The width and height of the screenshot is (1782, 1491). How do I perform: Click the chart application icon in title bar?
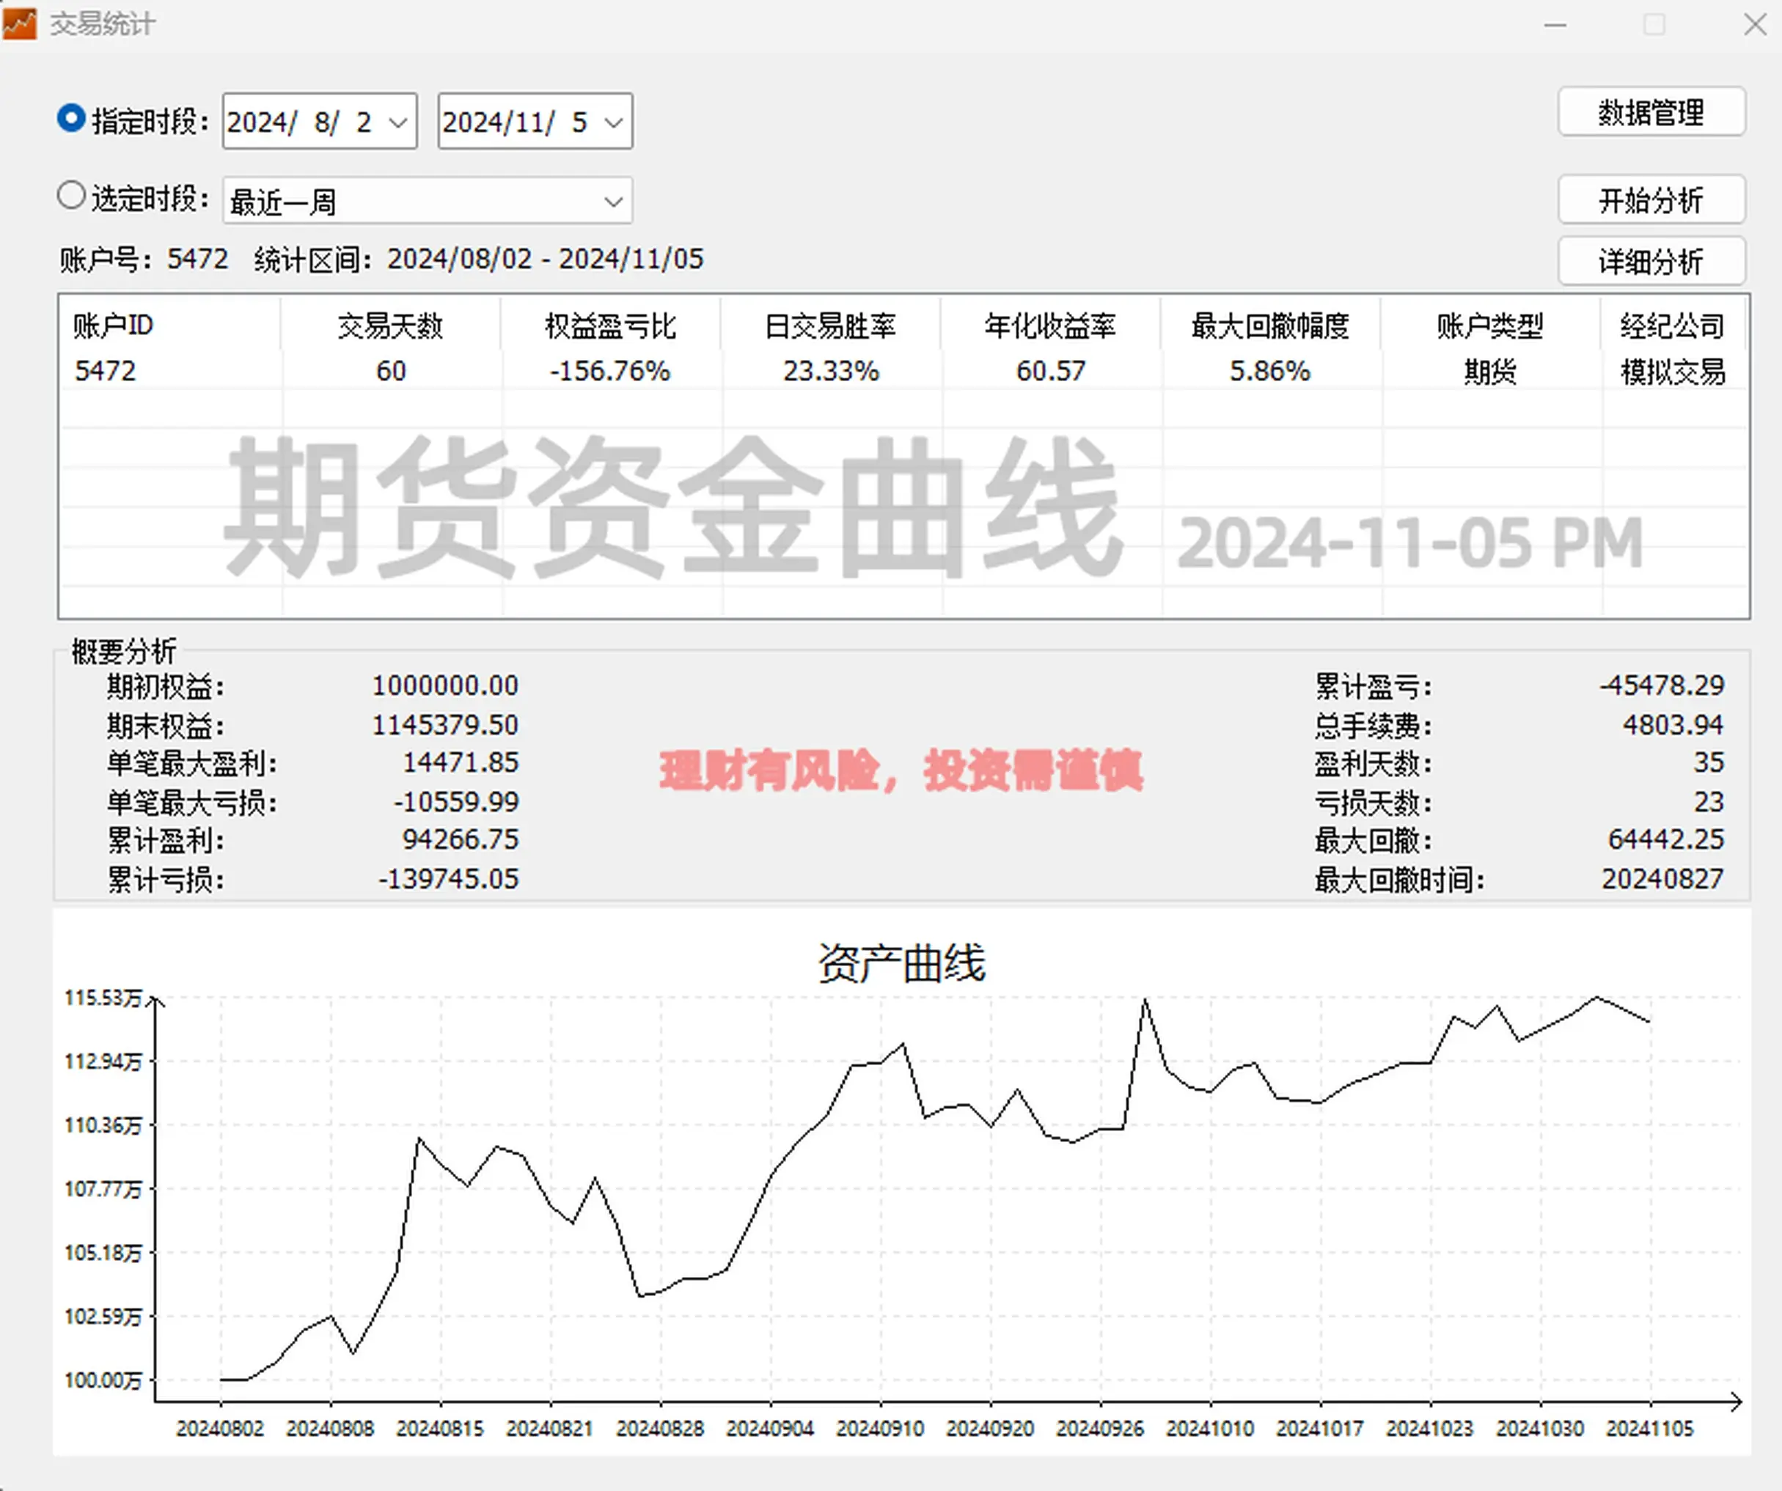pyautogui.click(x=20, y=23)
